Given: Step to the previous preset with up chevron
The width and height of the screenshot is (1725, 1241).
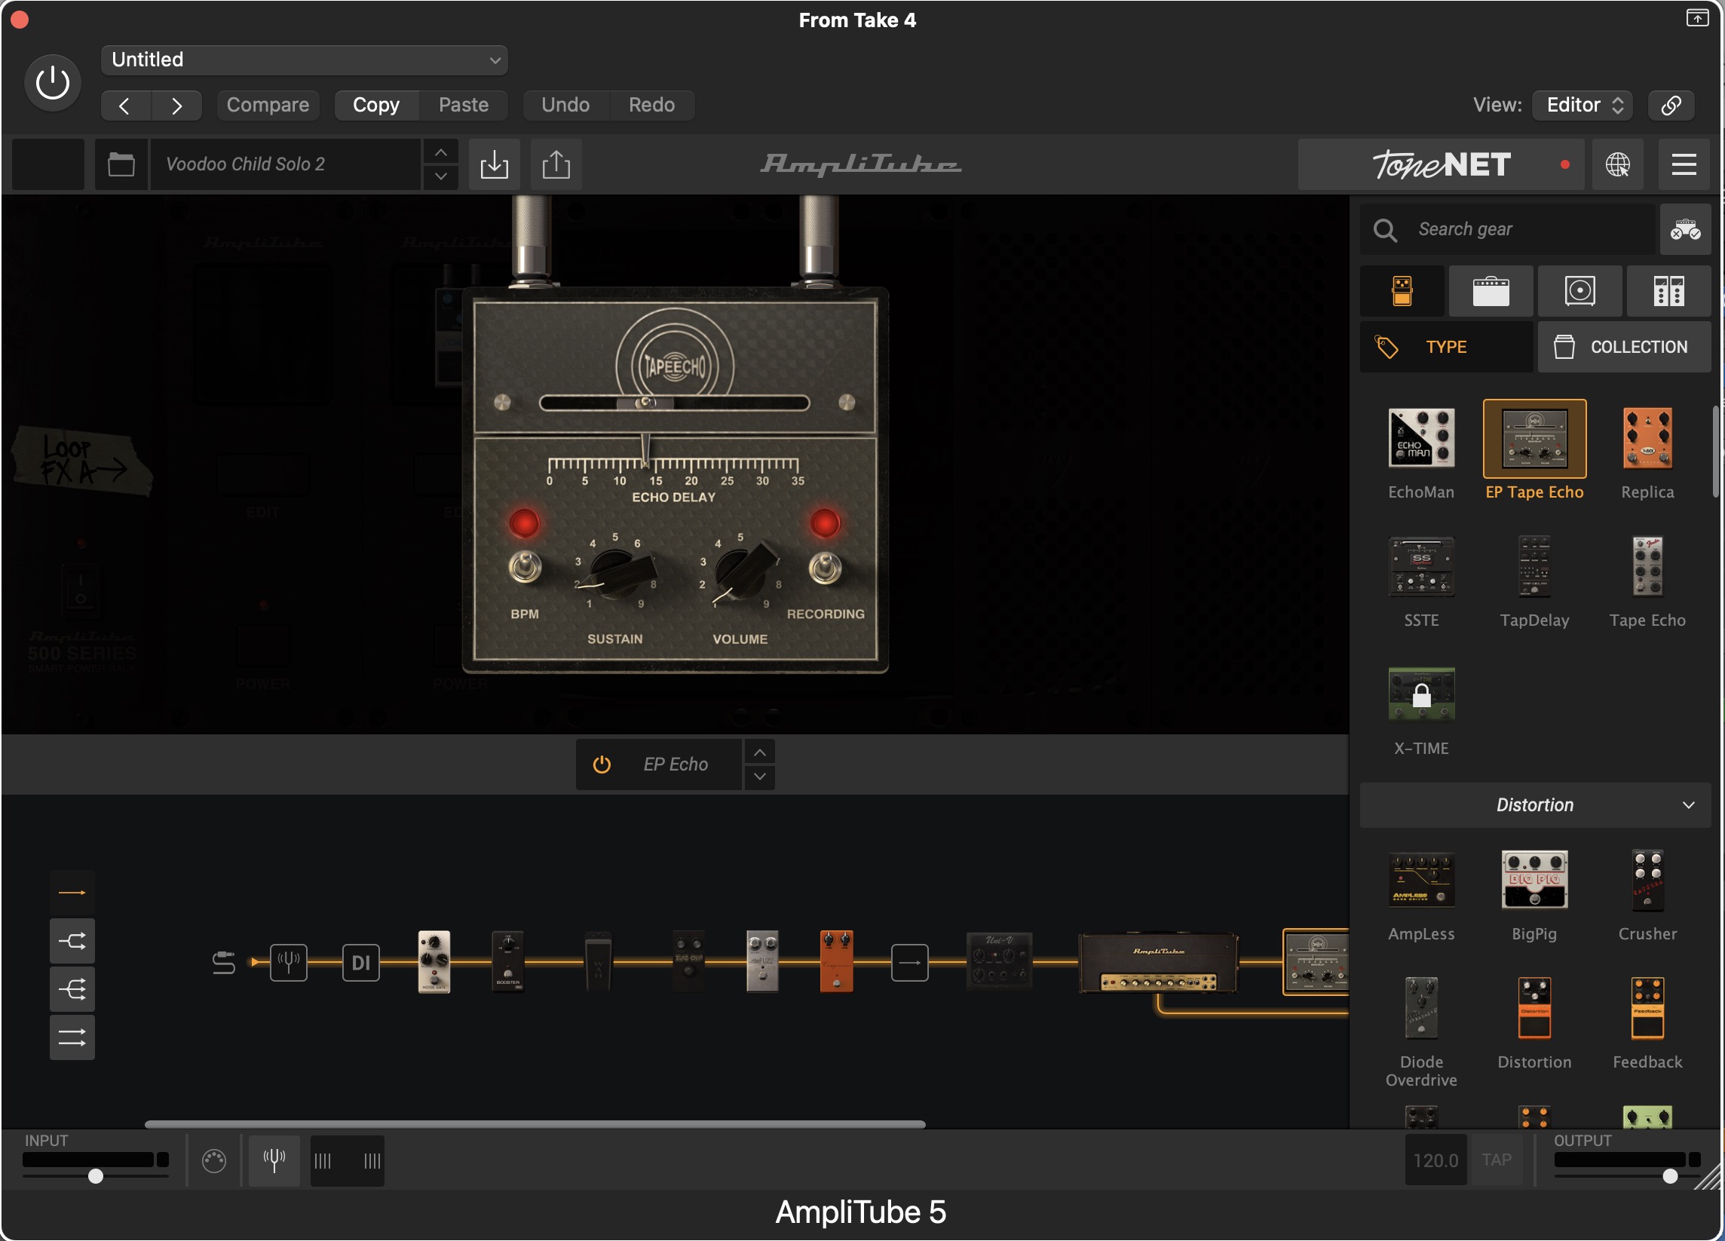Looking at the screenshot, I should [x=440, y=152].
